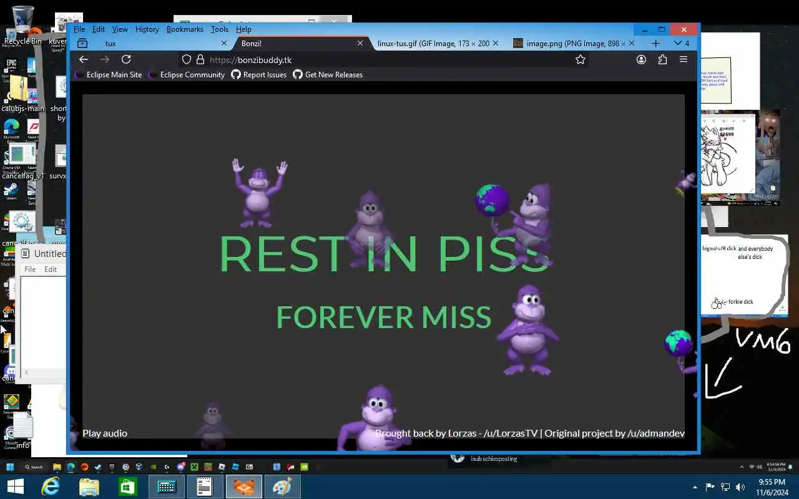This screenshot has width=799, height=499.
Task: Open the Help menu
Action: pos(243,29)
